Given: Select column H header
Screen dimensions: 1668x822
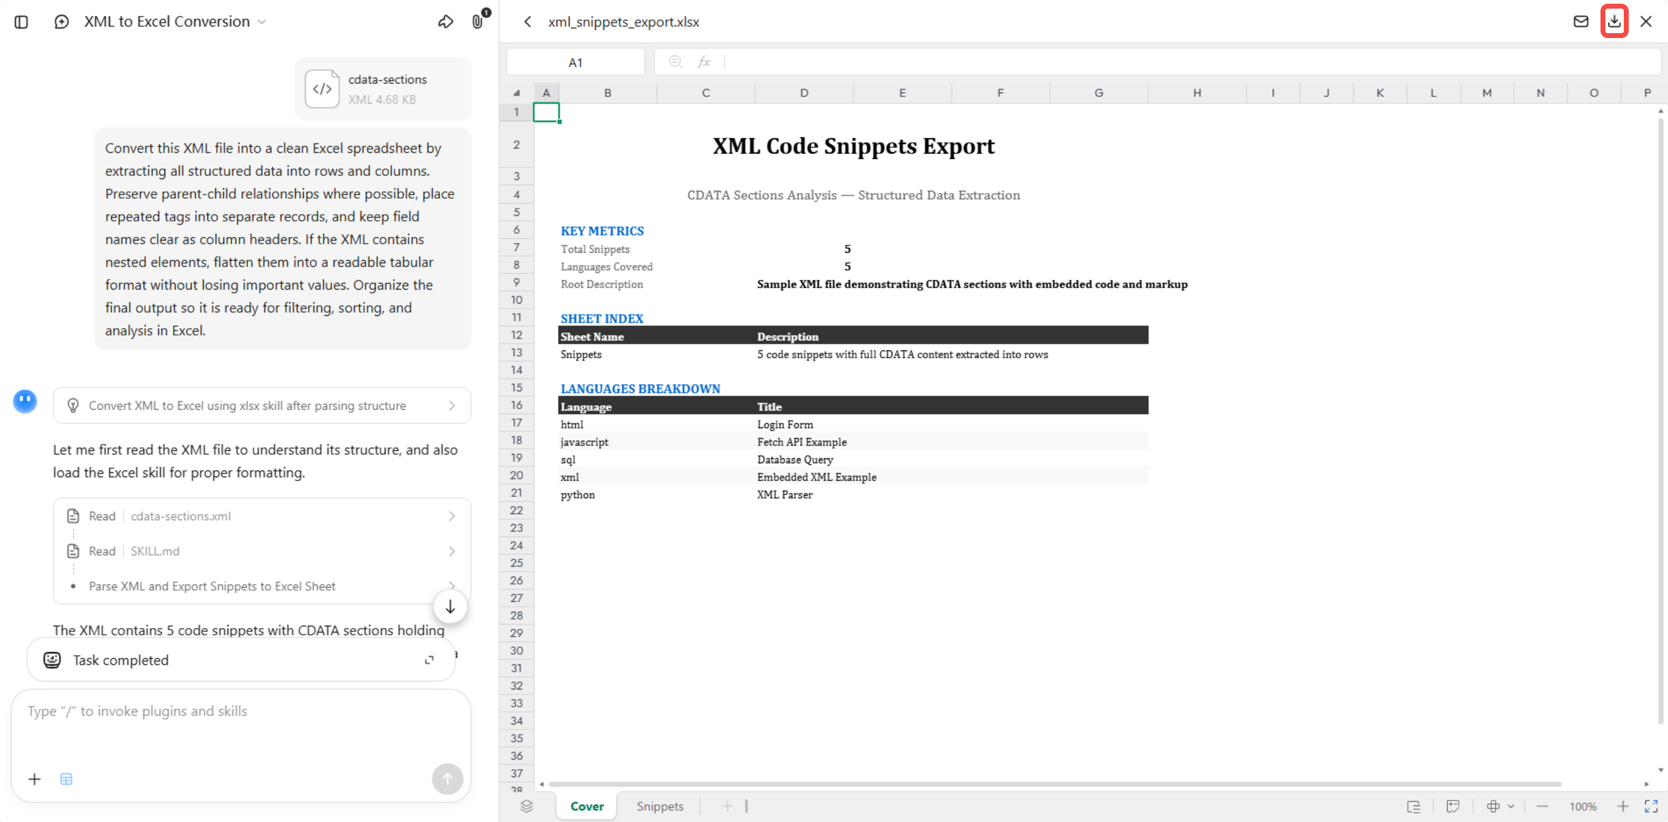Looking at the screenshot, I should pyautogui.click(x=1197, y=93).
